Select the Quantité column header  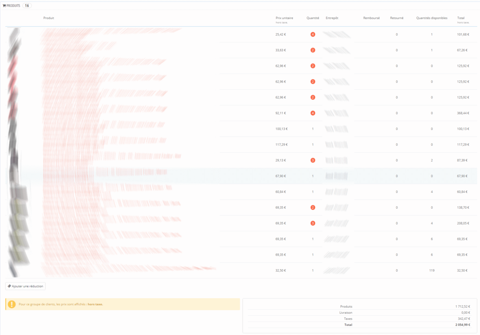point(312,18)
